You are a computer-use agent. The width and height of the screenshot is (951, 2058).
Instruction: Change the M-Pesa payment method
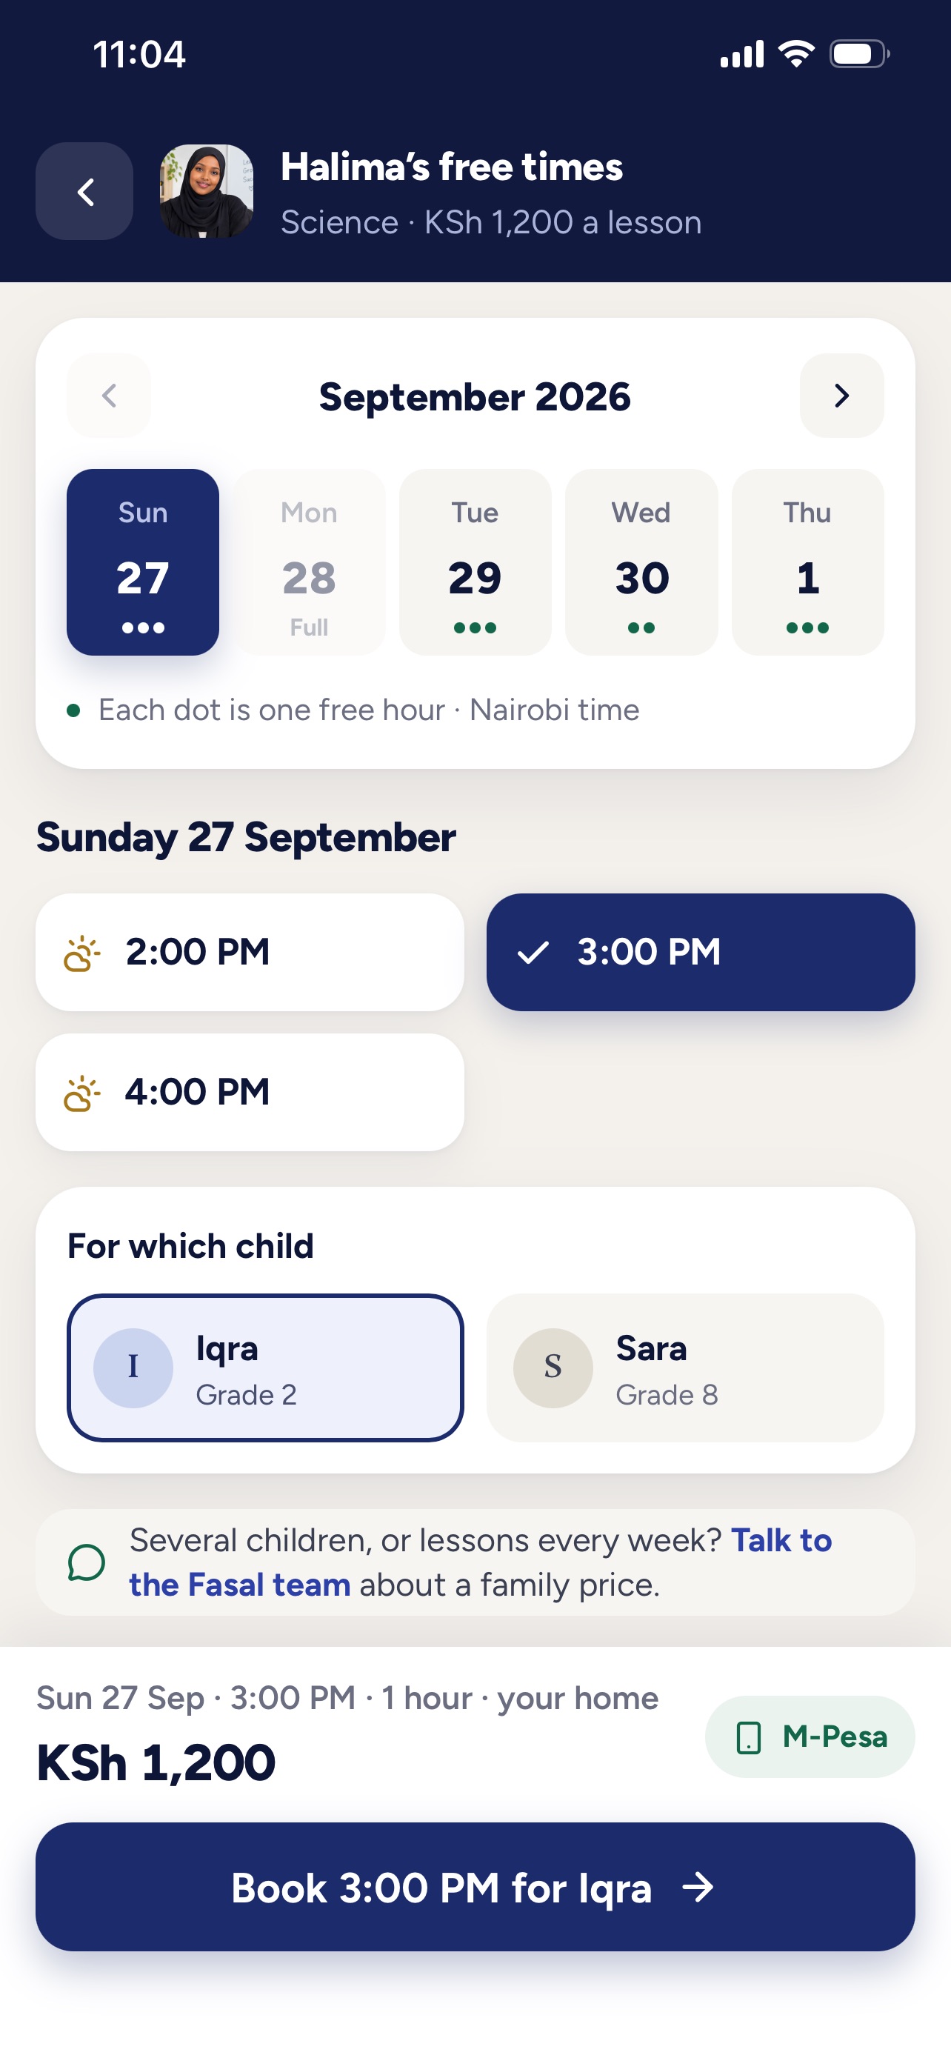click(x=810, y=1736)
